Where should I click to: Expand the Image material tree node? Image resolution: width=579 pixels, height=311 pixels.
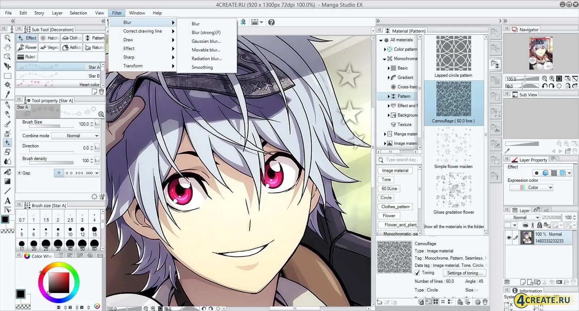[385, 143]
